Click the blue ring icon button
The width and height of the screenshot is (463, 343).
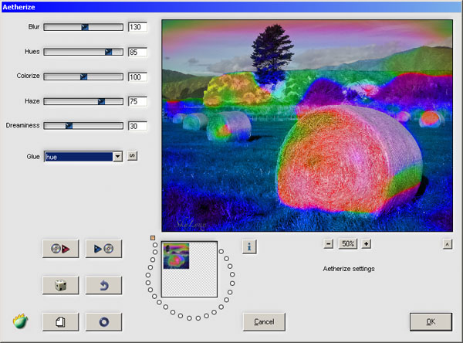pos(103,321)
